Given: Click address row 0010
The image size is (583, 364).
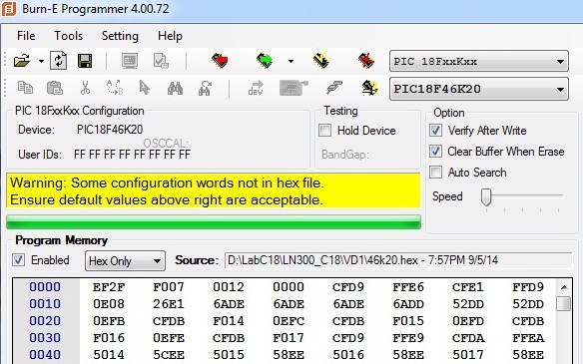Looking at the screenshot, I should 45,304.
